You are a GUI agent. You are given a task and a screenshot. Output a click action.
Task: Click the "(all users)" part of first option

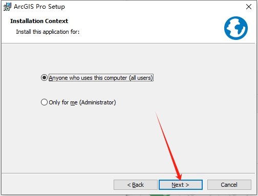pyautogui.click(x=141, y=78)
